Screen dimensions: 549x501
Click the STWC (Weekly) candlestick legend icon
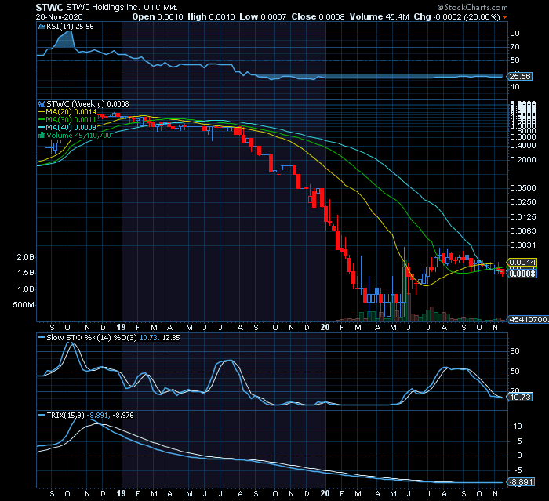pyautogui.click(x=42, y=104)
